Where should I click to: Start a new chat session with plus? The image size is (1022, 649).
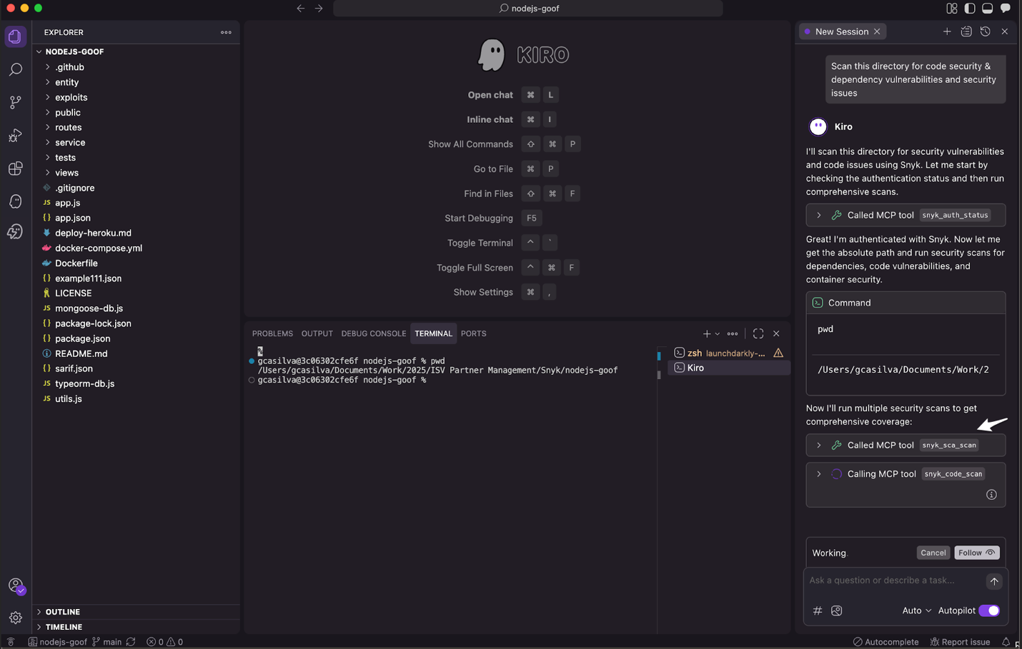click(x=947, y=31)
